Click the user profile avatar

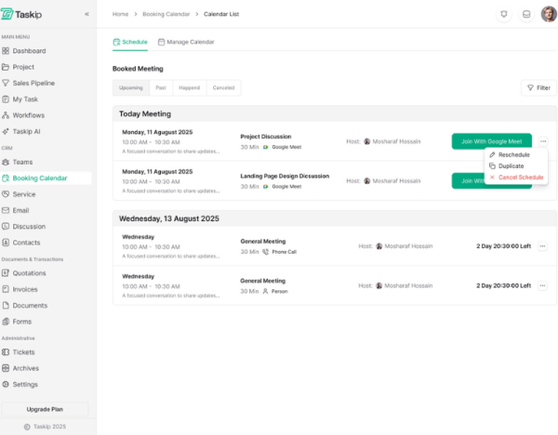tap(549, 14)
